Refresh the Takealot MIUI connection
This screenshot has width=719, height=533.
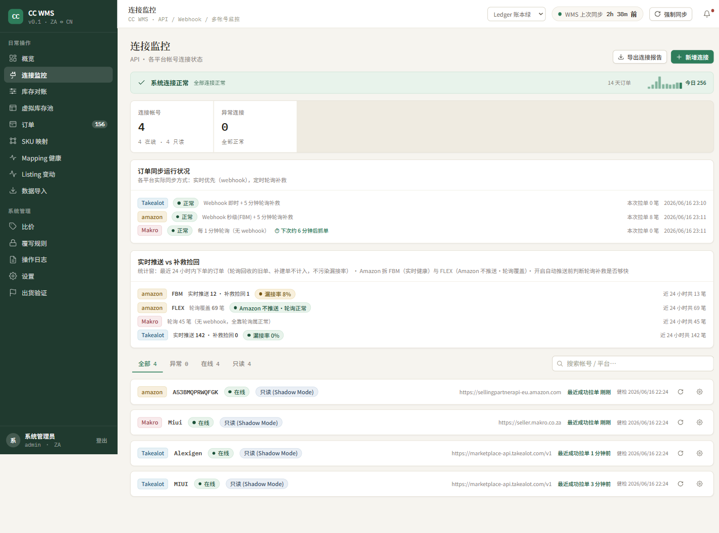coord(680,484)
